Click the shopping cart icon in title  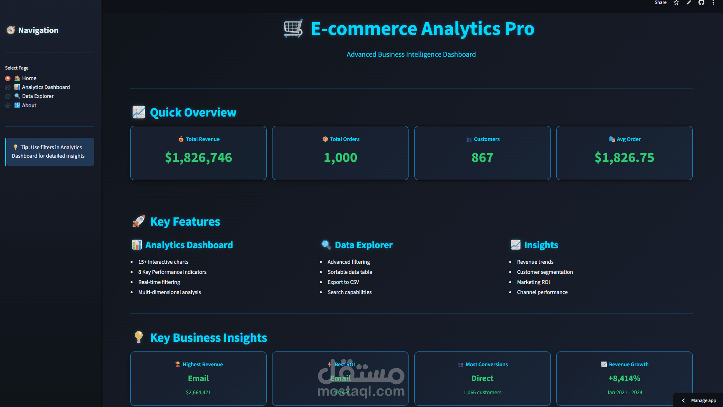pyautogui.click(x=293, y=28)
